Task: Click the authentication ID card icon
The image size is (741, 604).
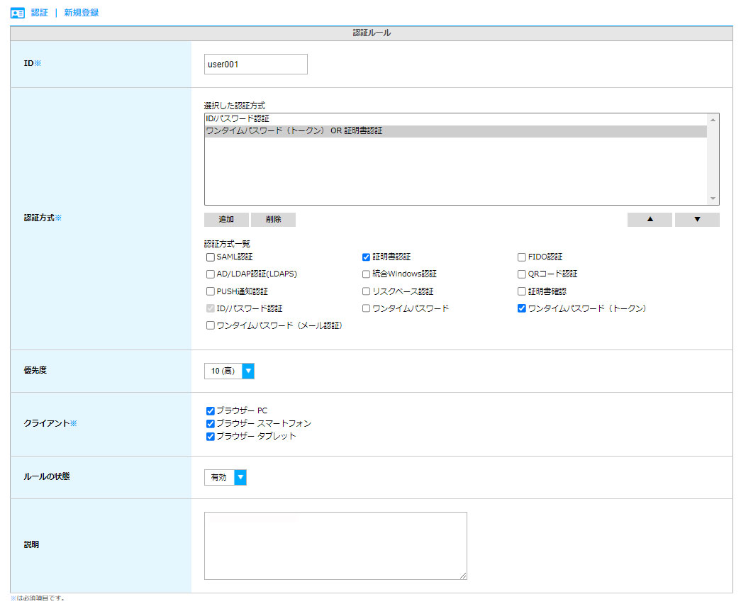Action: (18, 13)
